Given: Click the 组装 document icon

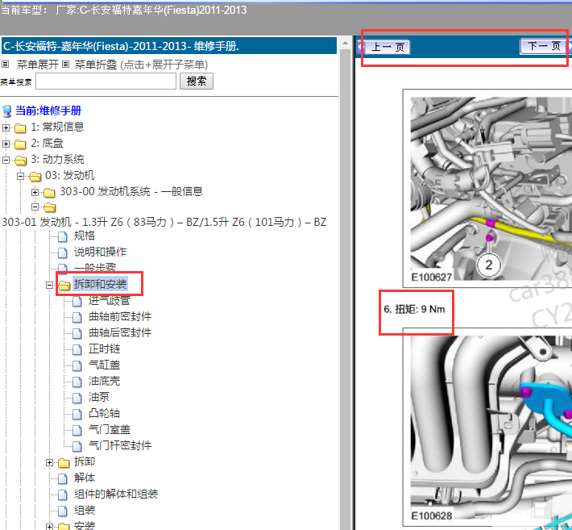Looking at the screenshot, I should click(63, 511).
